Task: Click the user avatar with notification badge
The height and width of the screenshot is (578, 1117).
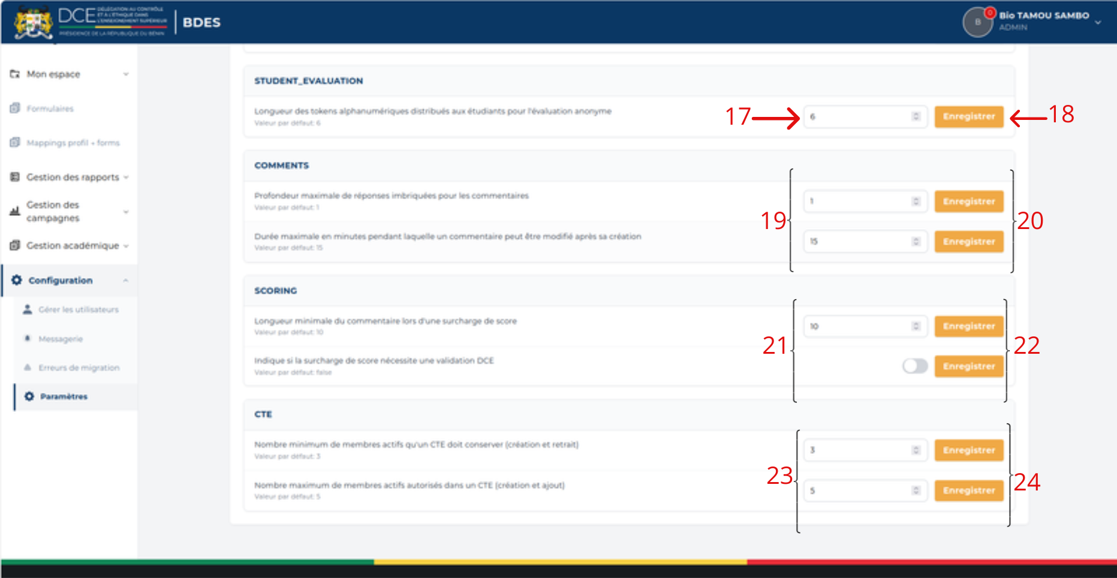Action: [x=978, y=22]
